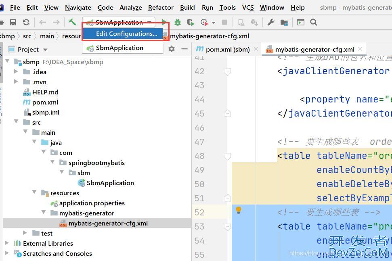The image size is (392, 261).
Task: Close the mybatis-generator-cfg.xml tab
Action: click(x=360, y=49)
